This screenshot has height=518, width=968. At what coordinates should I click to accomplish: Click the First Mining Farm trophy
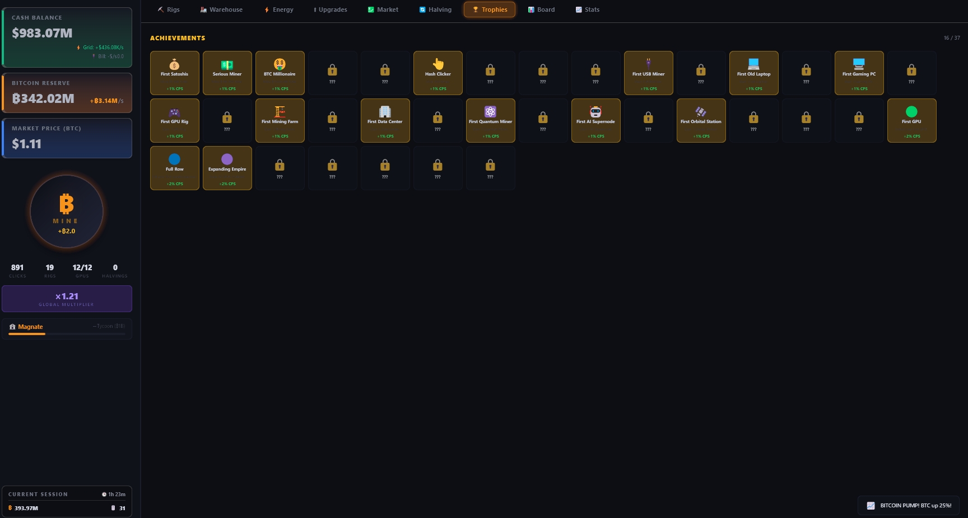pos(280,120)
